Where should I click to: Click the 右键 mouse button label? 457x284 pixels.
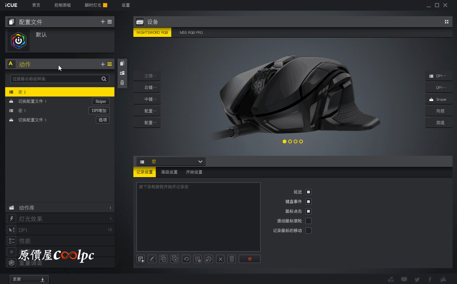click(147, 88)
